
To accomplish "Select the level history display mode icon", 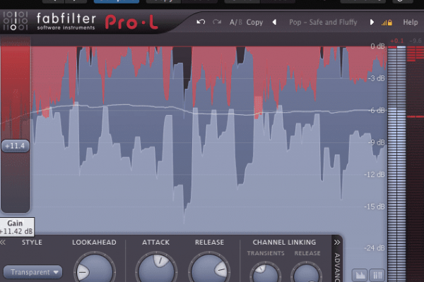I will point(360,275).
